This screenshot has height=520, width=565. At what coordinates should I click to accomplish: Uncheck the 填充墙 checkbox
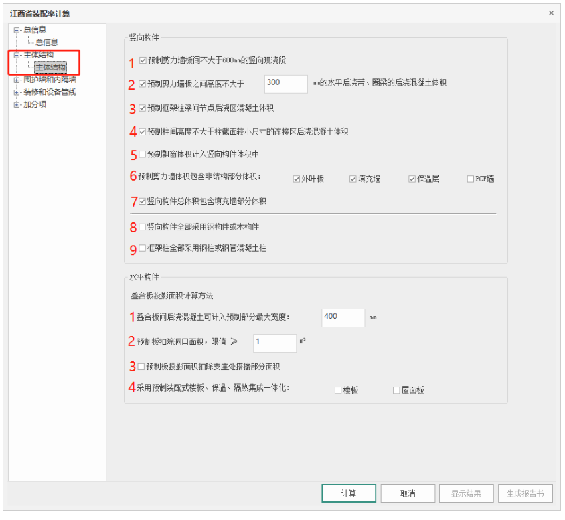[x=353, y=180]
